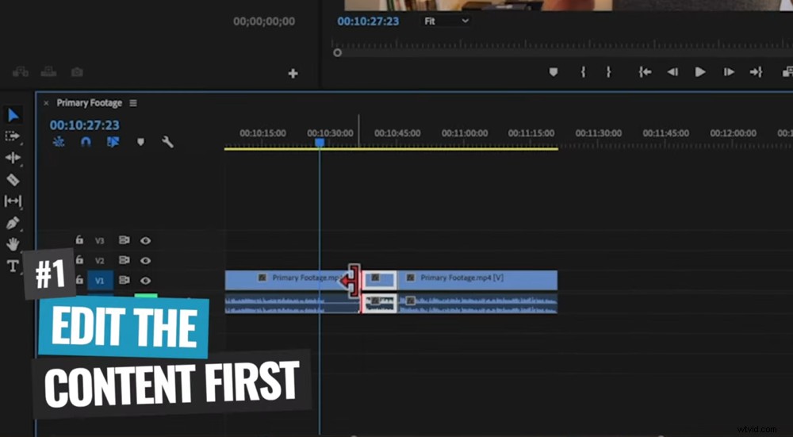Step forward one frame
The height and width of the screenshot is (437, 793).
(729, 72)
